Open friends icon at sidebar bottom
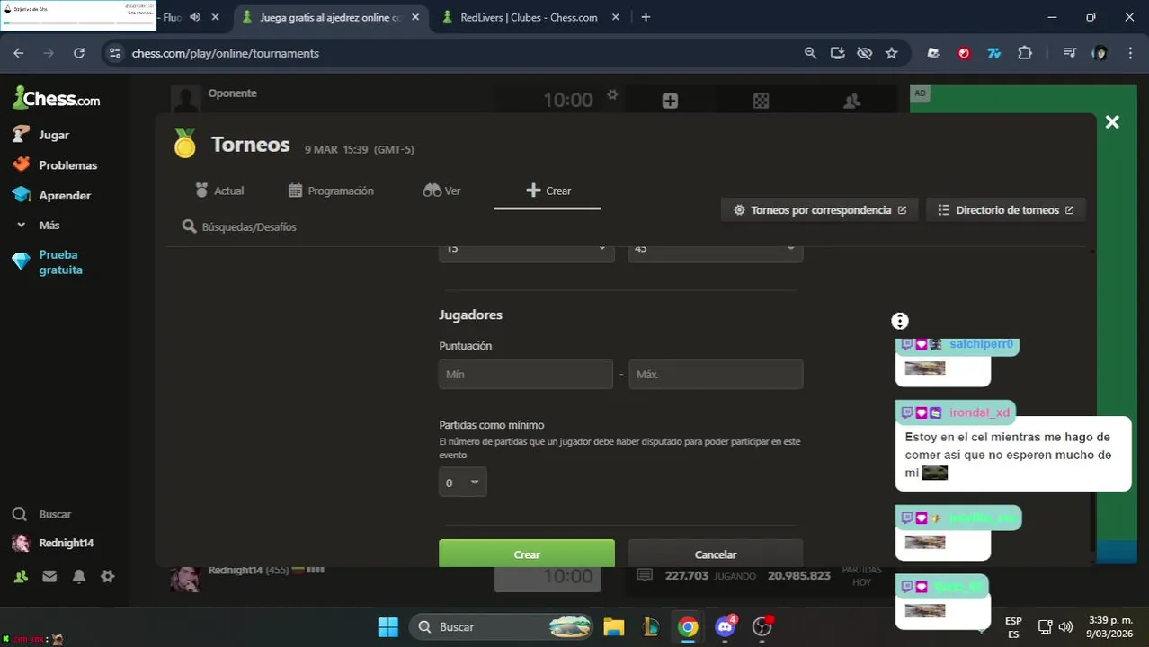Image resolution: width=1149 pixels, height=647 pixels. [x=21, y=577]
